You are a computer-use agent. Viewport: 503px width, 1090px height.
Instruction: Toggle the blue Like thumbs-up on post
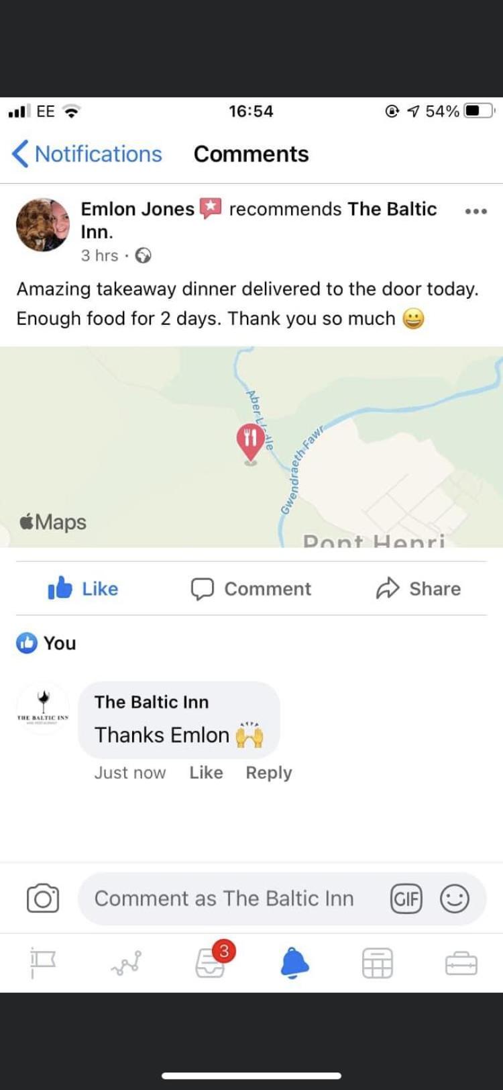point(83,588)
